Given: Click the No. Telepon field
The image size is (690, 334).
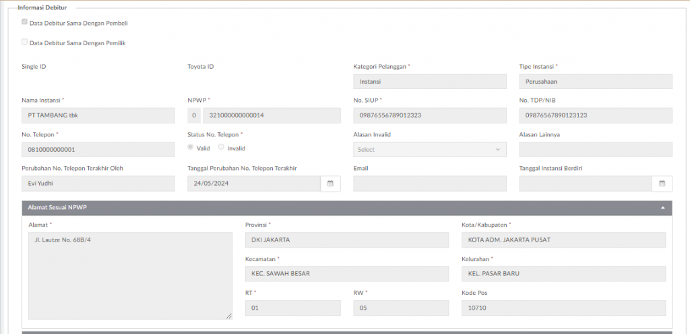Looking at the screenshot, I should 98,150.
